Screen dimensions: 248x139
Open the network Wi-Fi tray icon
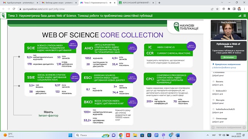click(x=220, y=135)
